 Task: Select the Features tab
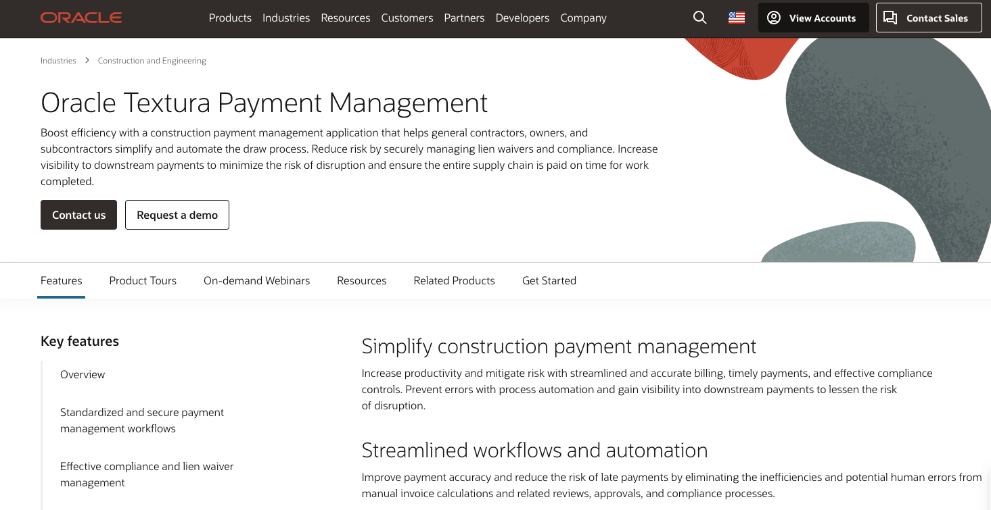[x=62, y=280]
